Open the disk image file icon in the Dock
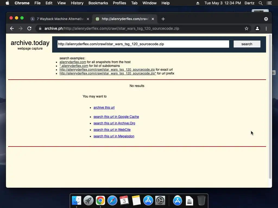This screenshot has width=278, height=208. tap(189, 201)
